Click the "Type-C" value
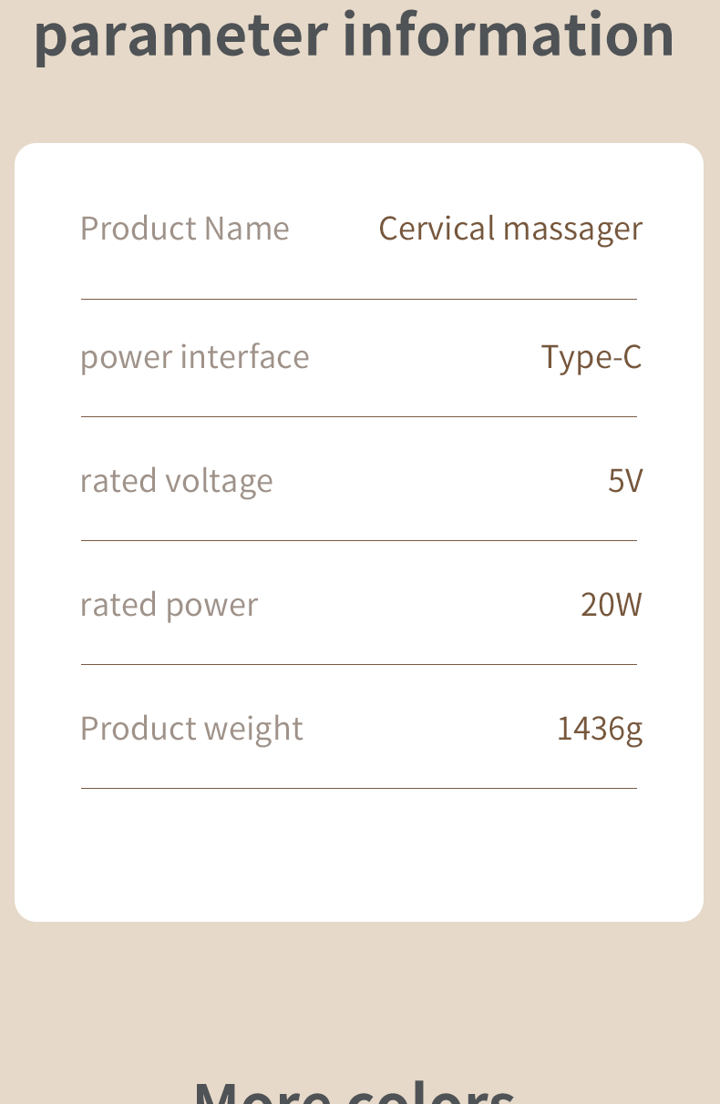 pyautogui.click(x=591, y=356)
